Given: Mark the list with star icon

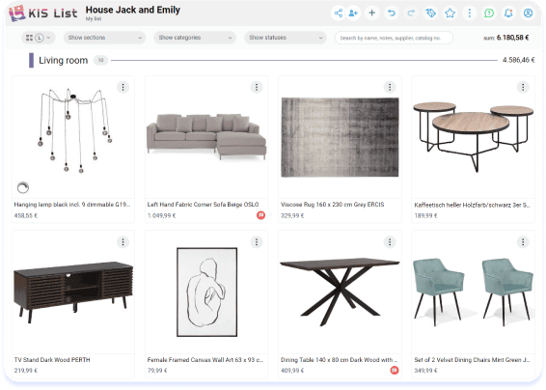Looking at the screenshot, I should point(450,14).
